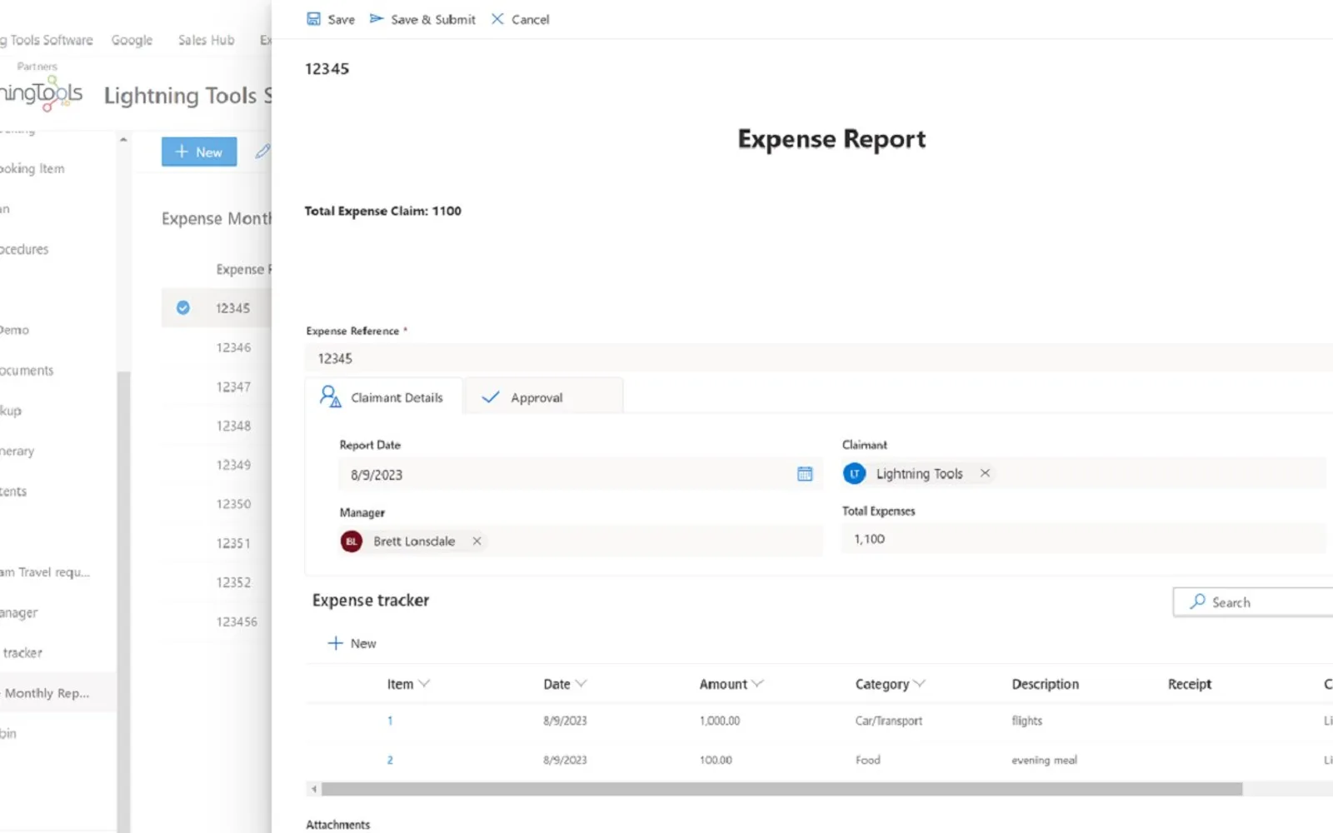Click the Lightning Tools claimant avatar
Screen dimensions: 1333x833
(x=854, y=473)
